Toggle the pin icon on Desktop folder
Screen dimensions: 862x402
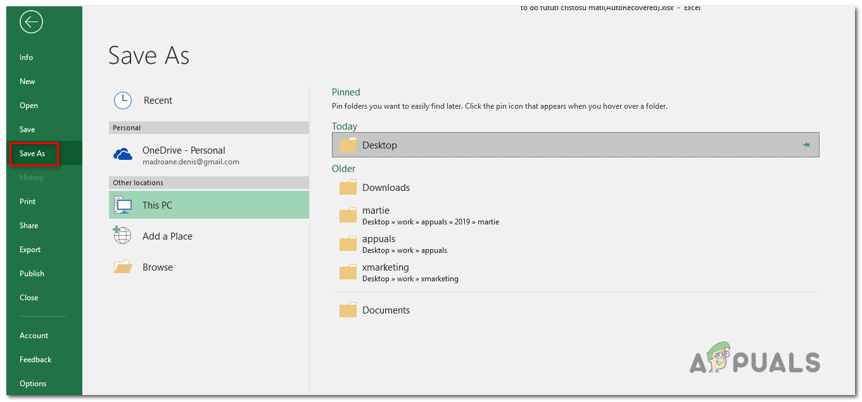(806, 145)
